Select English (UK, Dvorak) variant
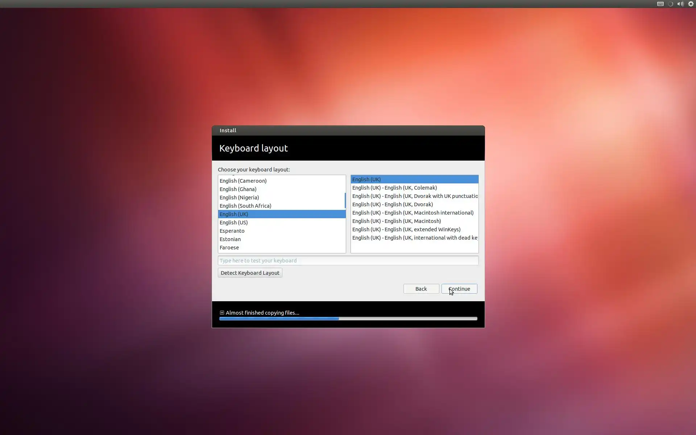 [392, 204]
